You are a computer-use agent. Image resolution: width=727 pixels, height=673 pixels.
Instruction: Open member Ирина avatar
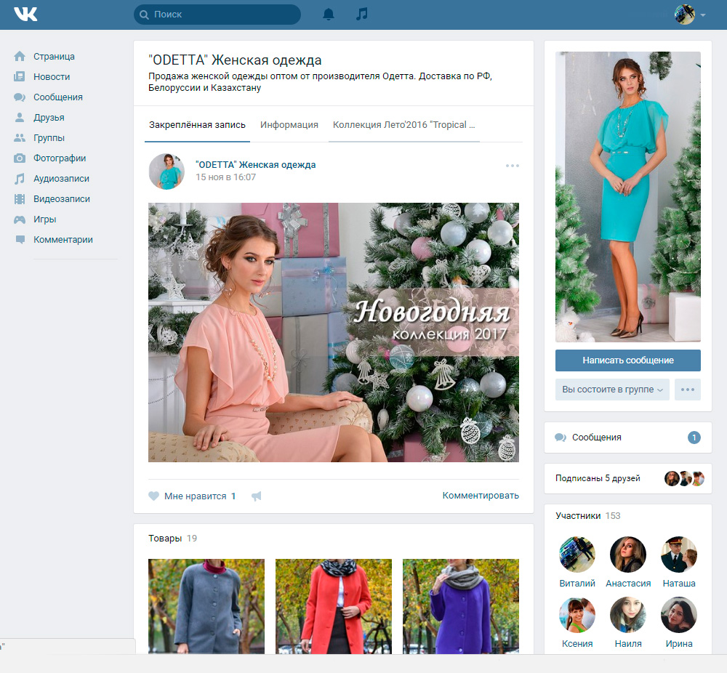point(679,615)
